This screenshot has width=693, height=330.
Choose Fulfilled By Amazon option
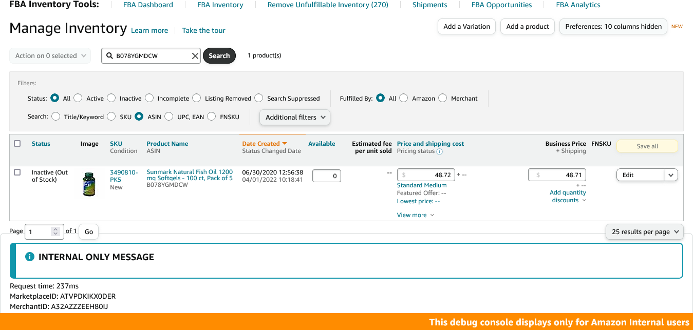coord(404,98)
